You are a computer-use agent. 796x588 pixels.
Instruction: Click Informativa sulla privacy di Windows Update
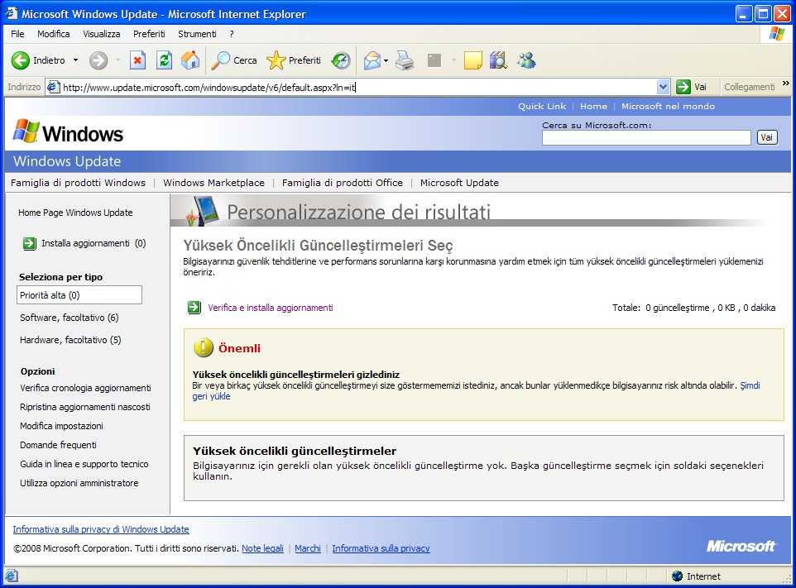tap(101, 529)
